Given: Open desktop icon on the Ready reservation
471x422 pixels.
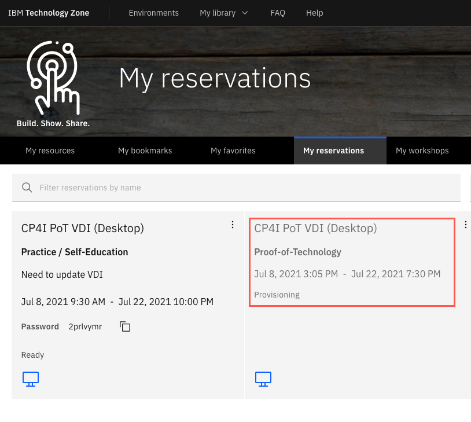Looking at the screenshot, I should click(31, 379).
